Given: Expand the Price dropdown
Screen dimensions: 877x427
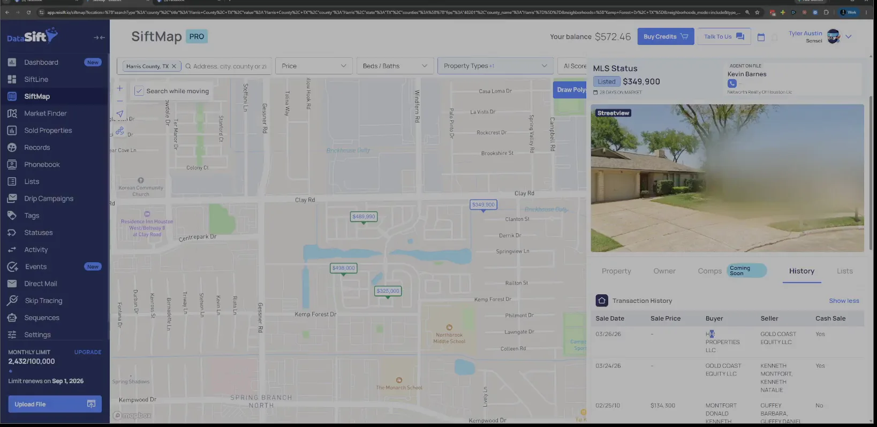Looking at the screenshot, I should 314,66.
